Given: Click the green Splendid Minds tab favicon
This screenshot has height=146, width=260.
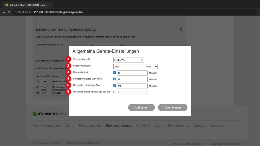Looking at the screenshot, I should pyautogui.click(x=7, y=5).
